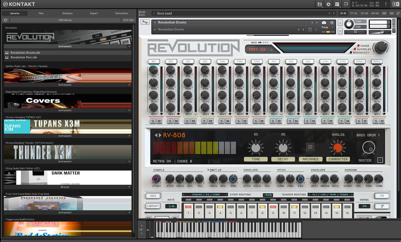401x242 pixels.
Task: Click the Native Instruments logo icon
Action: (396, 4)
